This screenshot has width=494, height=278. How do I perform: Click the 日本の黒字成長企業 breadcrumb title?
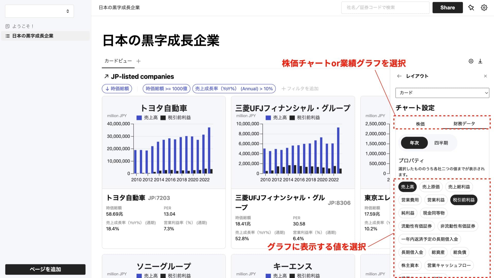coord(119,7)
